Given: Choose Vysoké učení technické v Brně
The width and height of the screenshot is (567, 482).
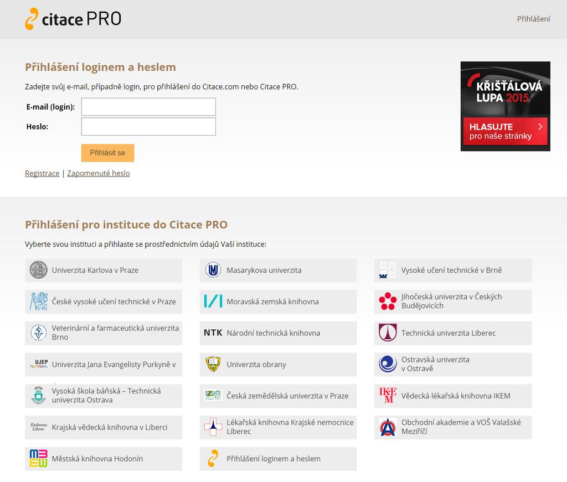Looking at the screenshot, I should (453, 270).
